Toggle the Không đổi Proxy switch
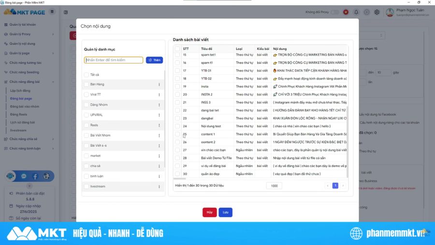The height and width of the screenshot is (245, 435). pyautogui.click(x=334, y=12)
